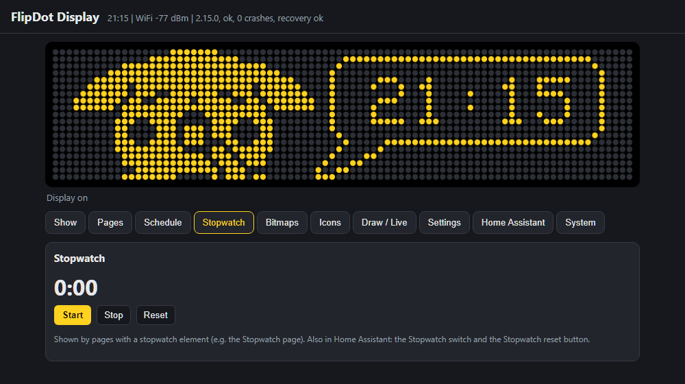Click the FlipDot Display title
This screenshot has width=685, height=384.
[55, 17]
